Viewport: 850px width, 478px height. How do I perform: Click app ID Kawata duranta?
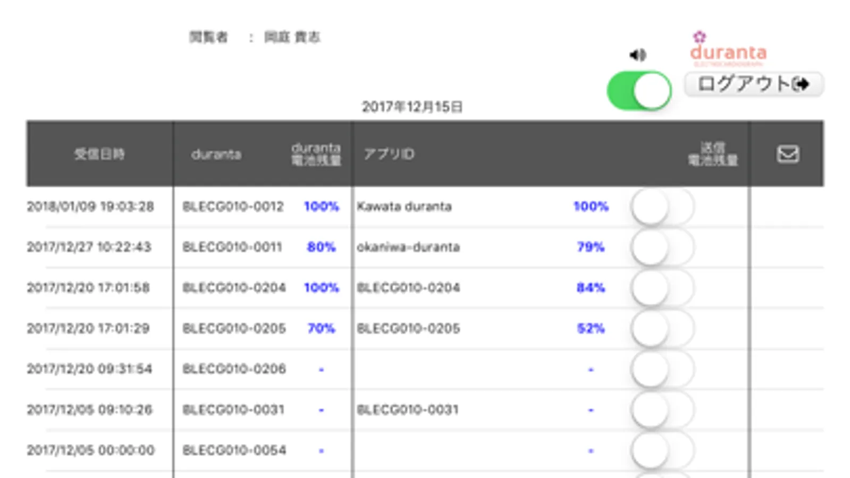(x=404, y=206)
